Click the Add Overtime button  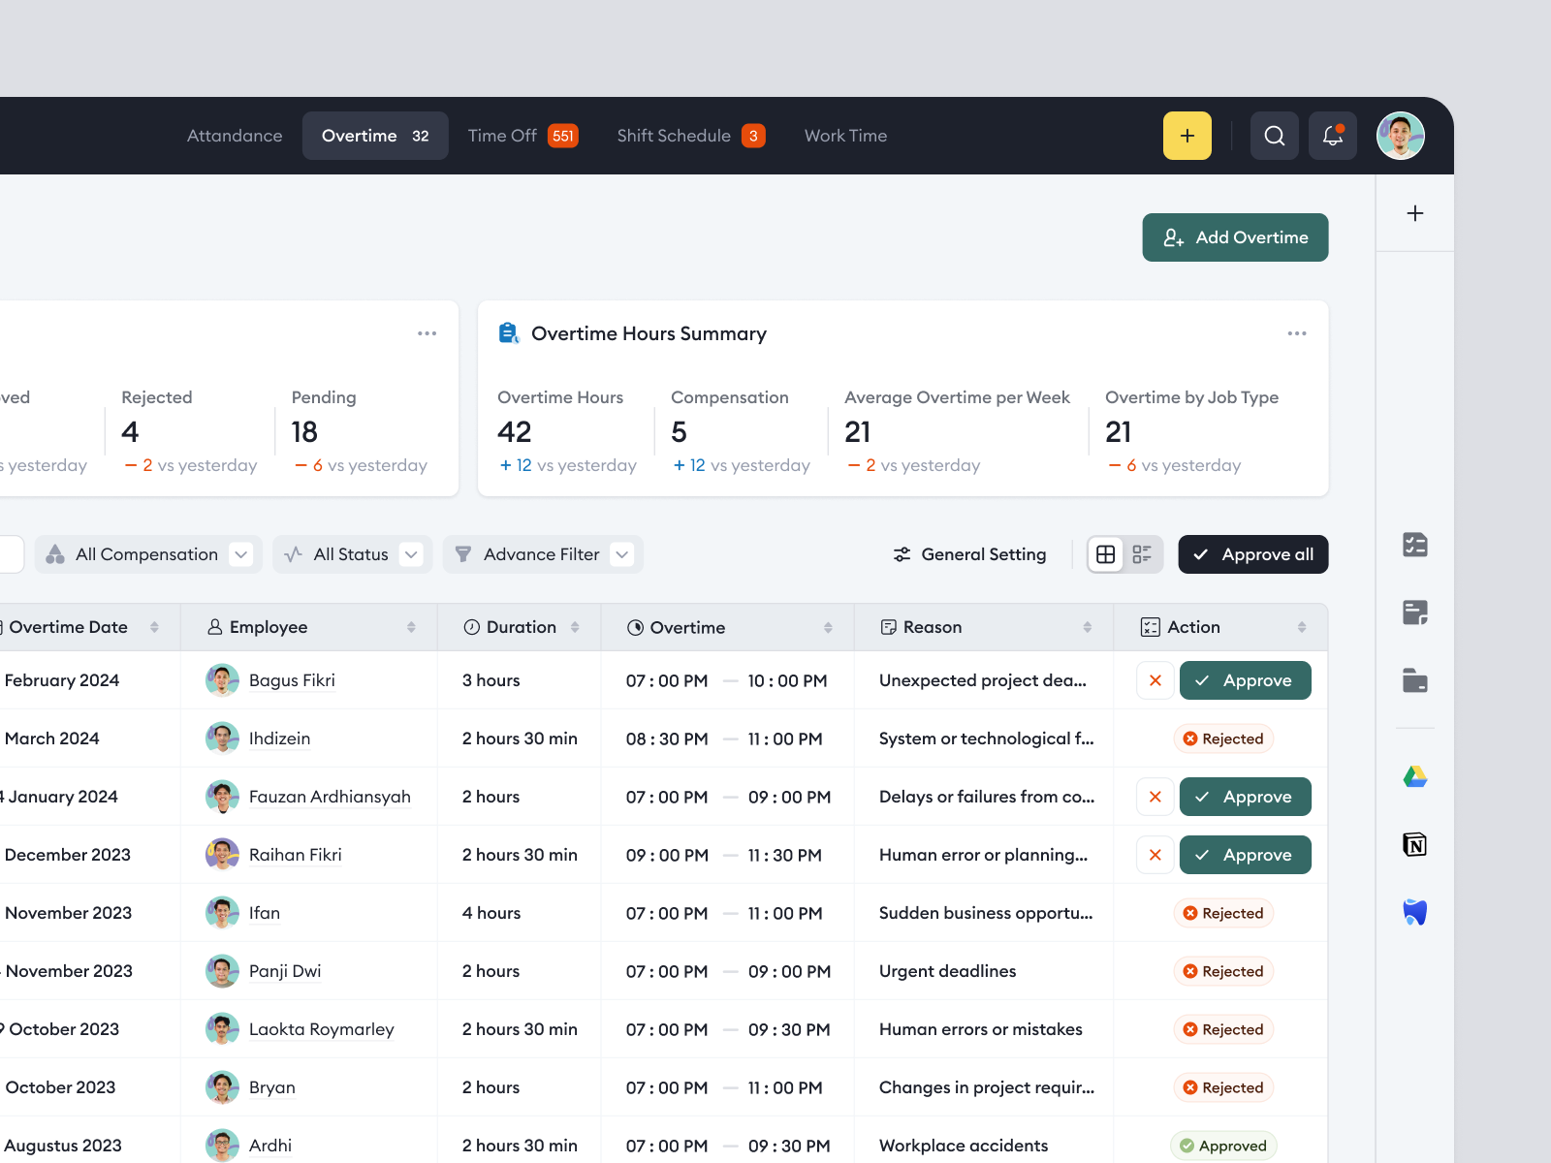point(1235,236)
